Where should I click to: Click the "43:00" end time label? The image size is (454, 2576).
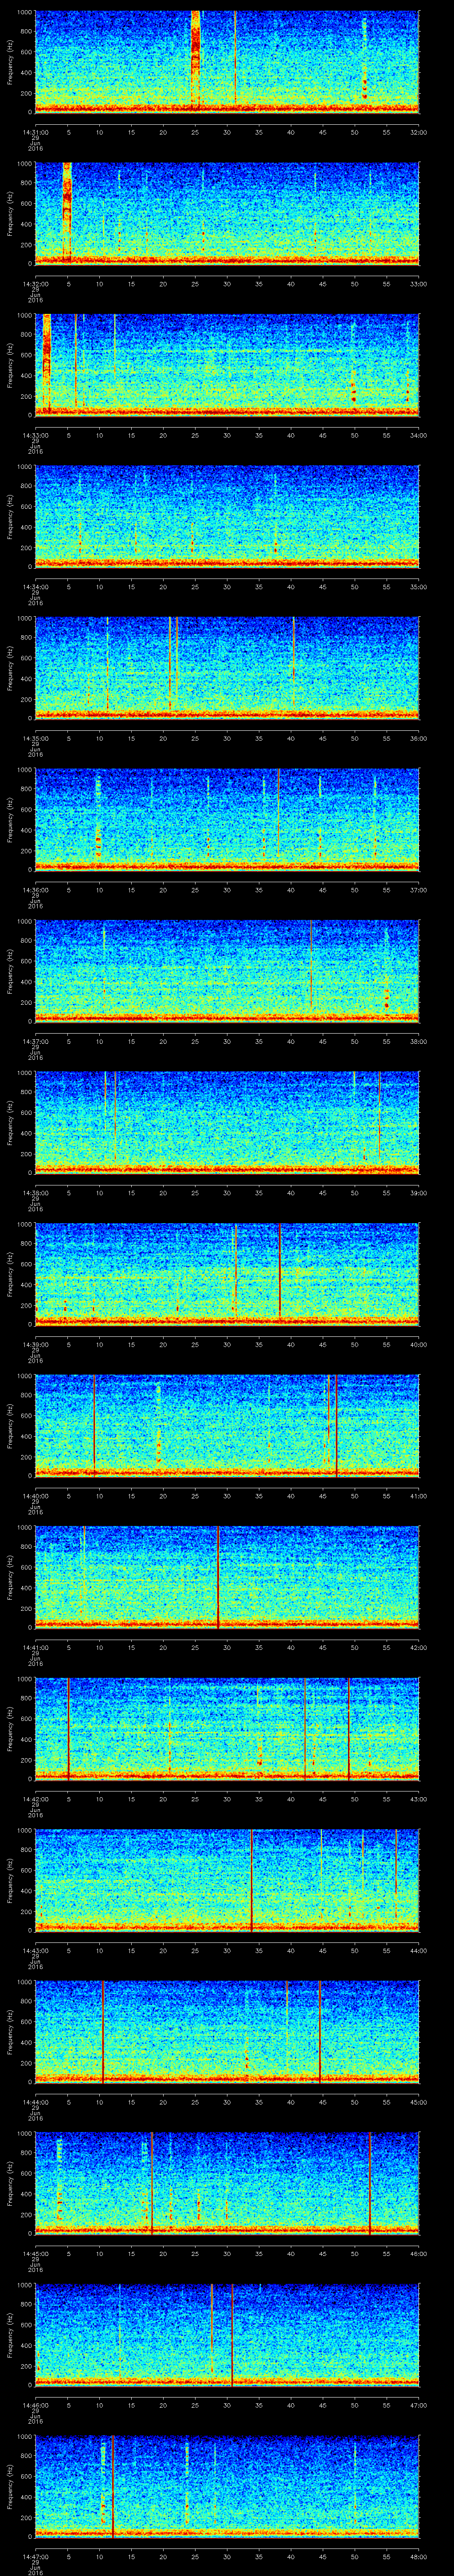click(x=418, y=1800)
